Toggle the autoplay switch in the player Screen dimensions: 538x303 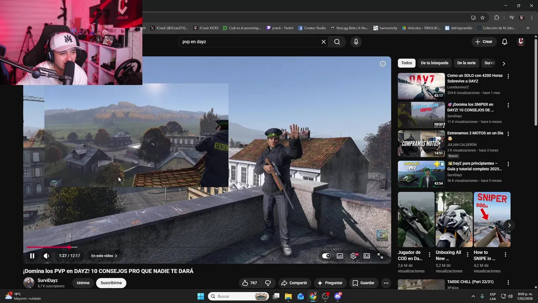[x=326, y=256]
